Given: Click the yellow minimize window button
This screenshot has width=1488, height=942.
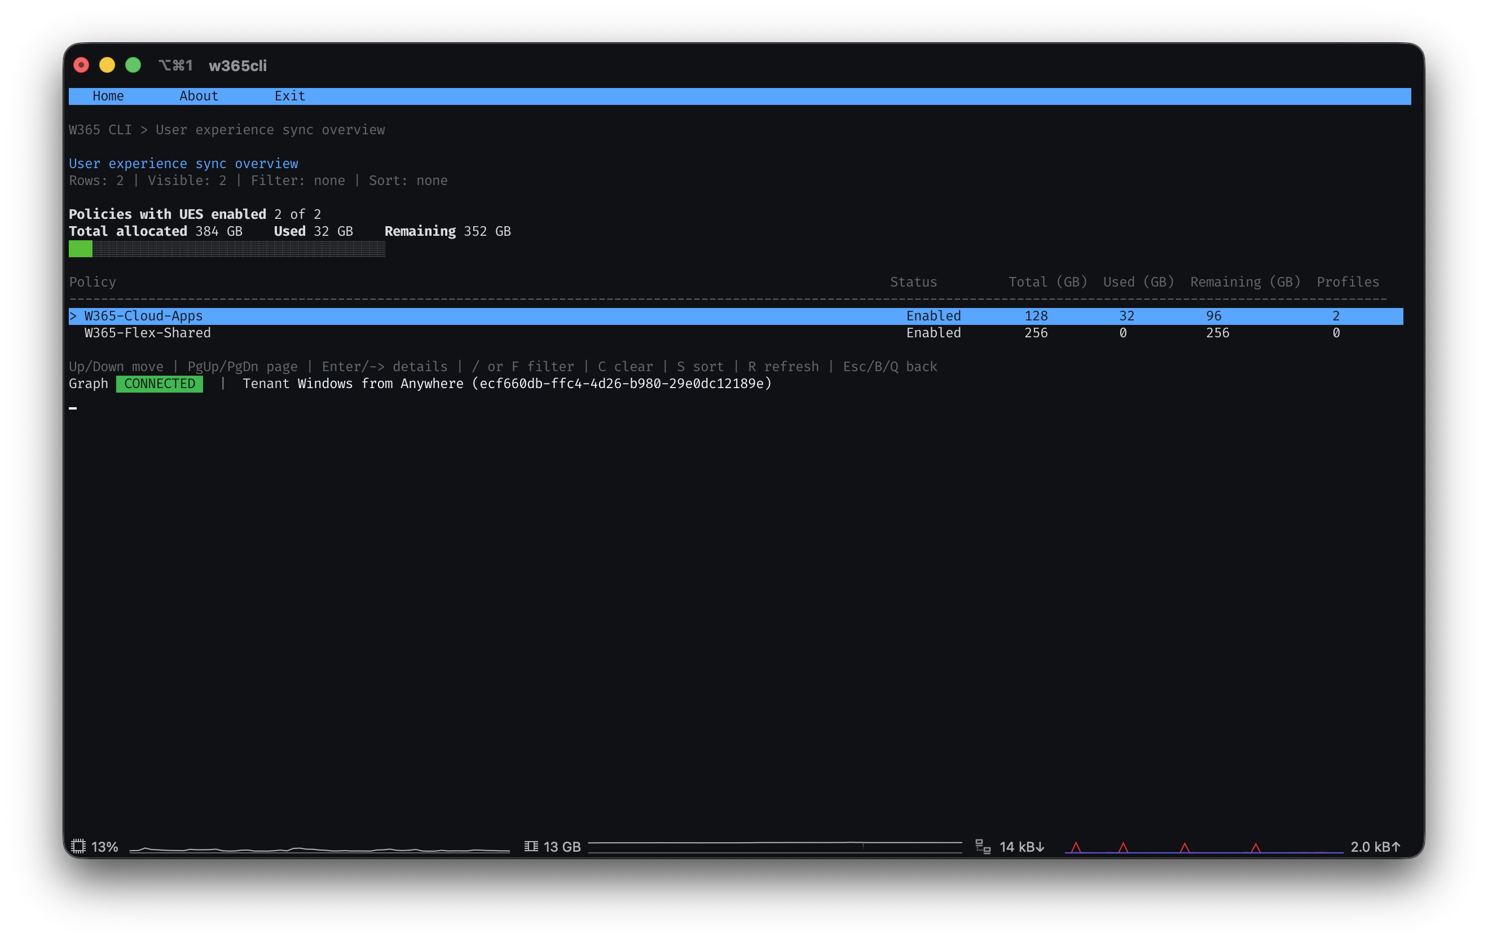Looking at the screenshot, I should [107, 65].
